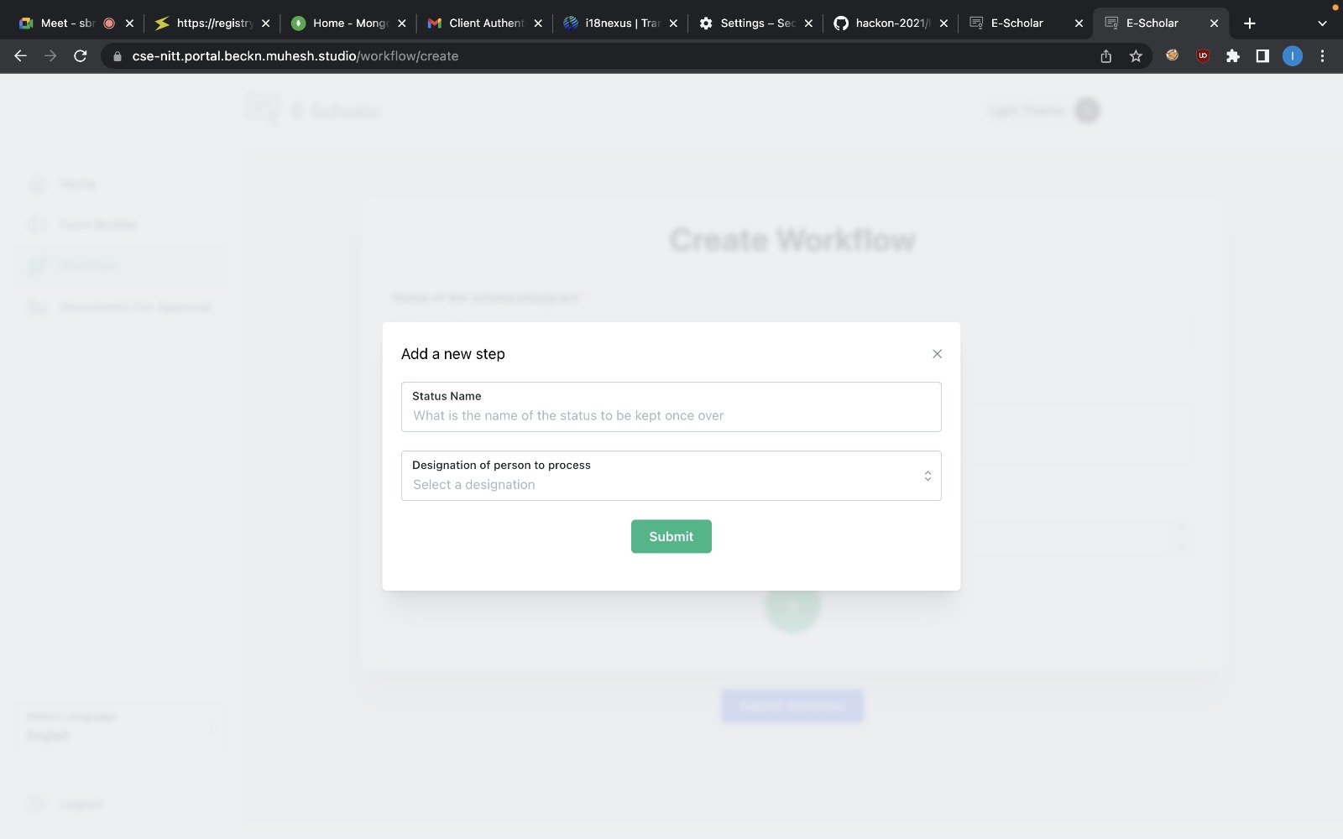Screen dimensions: 1343x839
Task: Switch to the Home - MongoDB tab
Action: coord(349,23)
